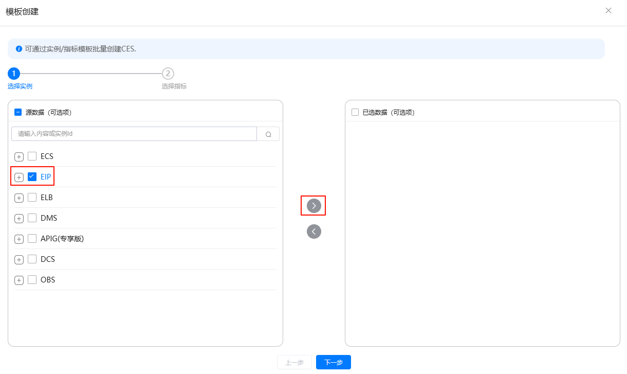
Task: Expand the APIG(专享版) node
Action: (19, 239)
